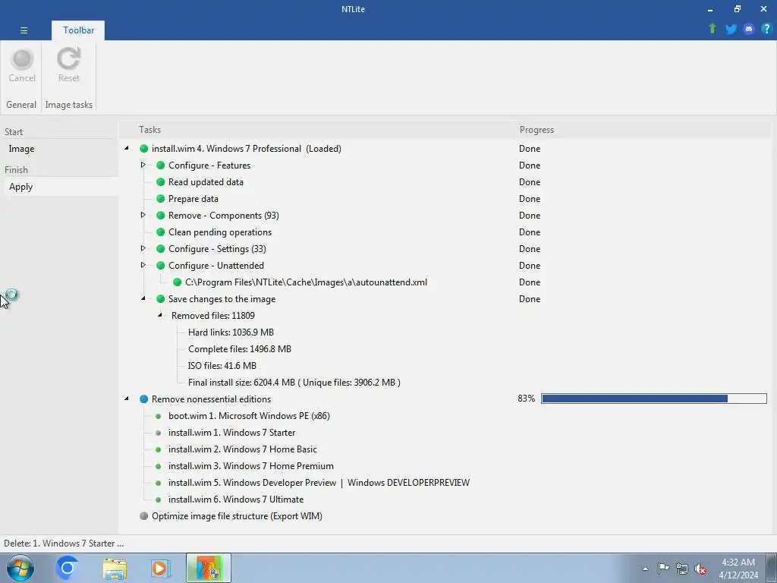
Task: Select ISO files: 41.6 MB row
Action: tap(222, 366)
